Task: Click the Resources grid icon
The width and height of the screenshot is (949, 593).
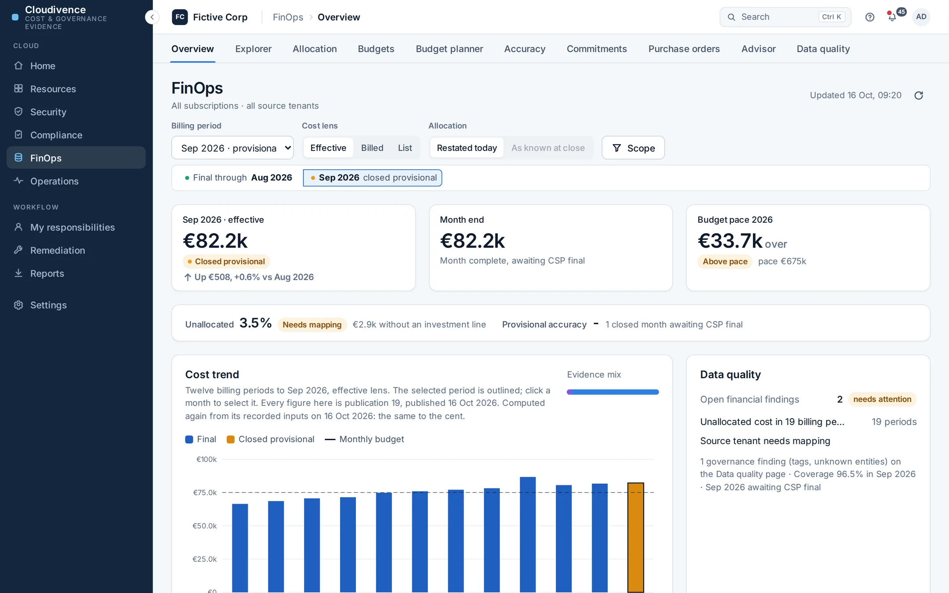Action: pos(18,89)
